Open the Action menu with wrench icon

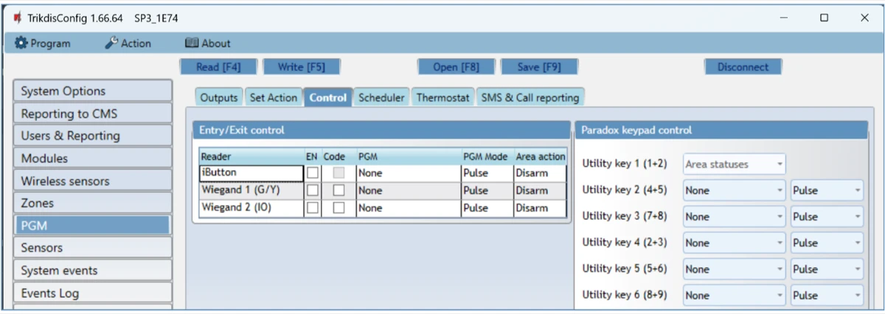click(x=128, y=43)
